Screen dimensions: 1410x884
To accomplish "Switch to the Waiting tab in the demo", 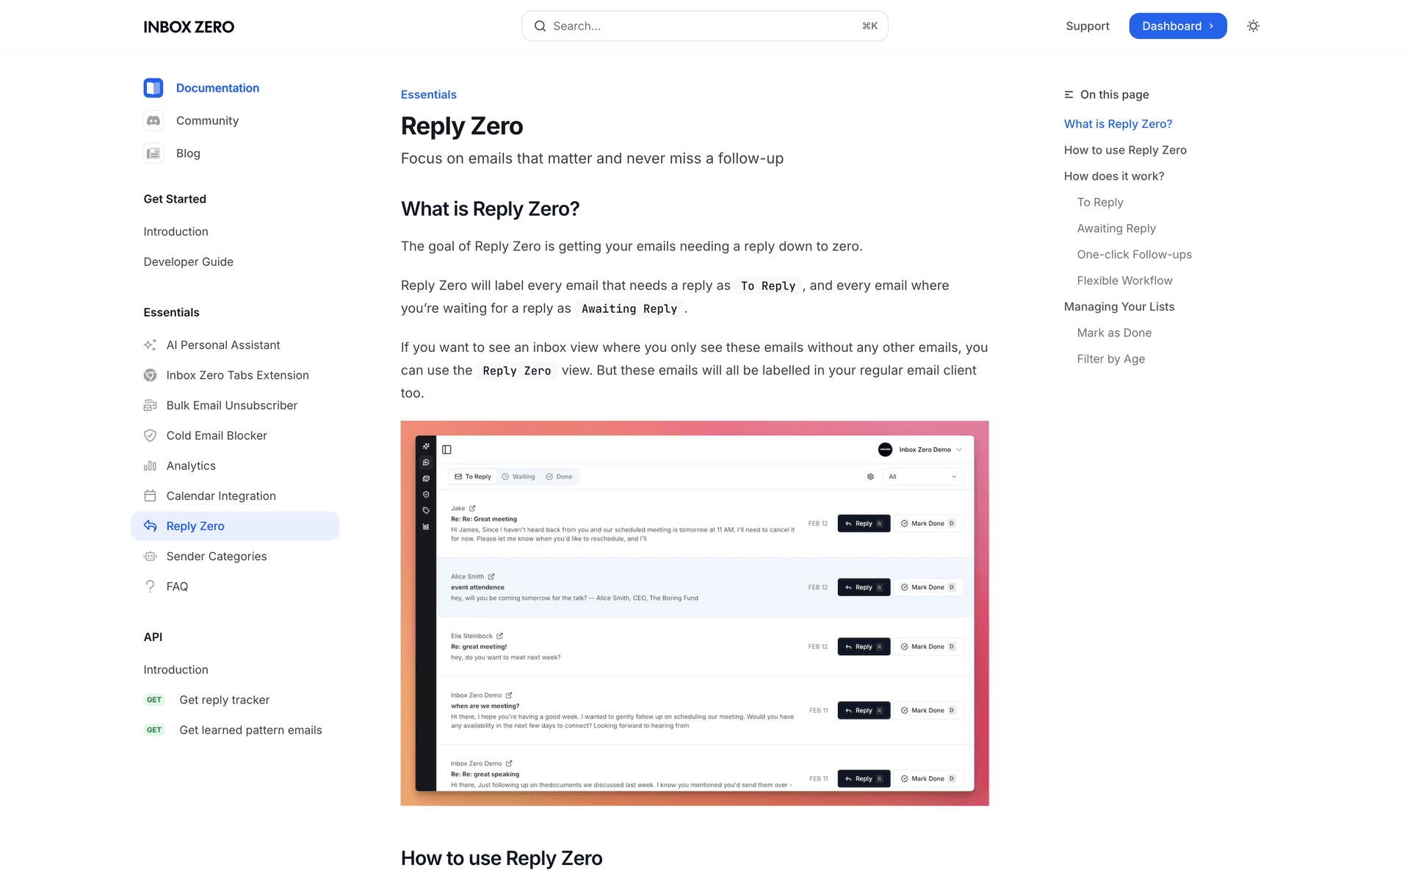I will [518, 476].
